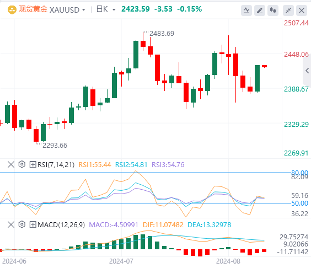Click the RSI(7,14,21) indicator label

point(56,165)
